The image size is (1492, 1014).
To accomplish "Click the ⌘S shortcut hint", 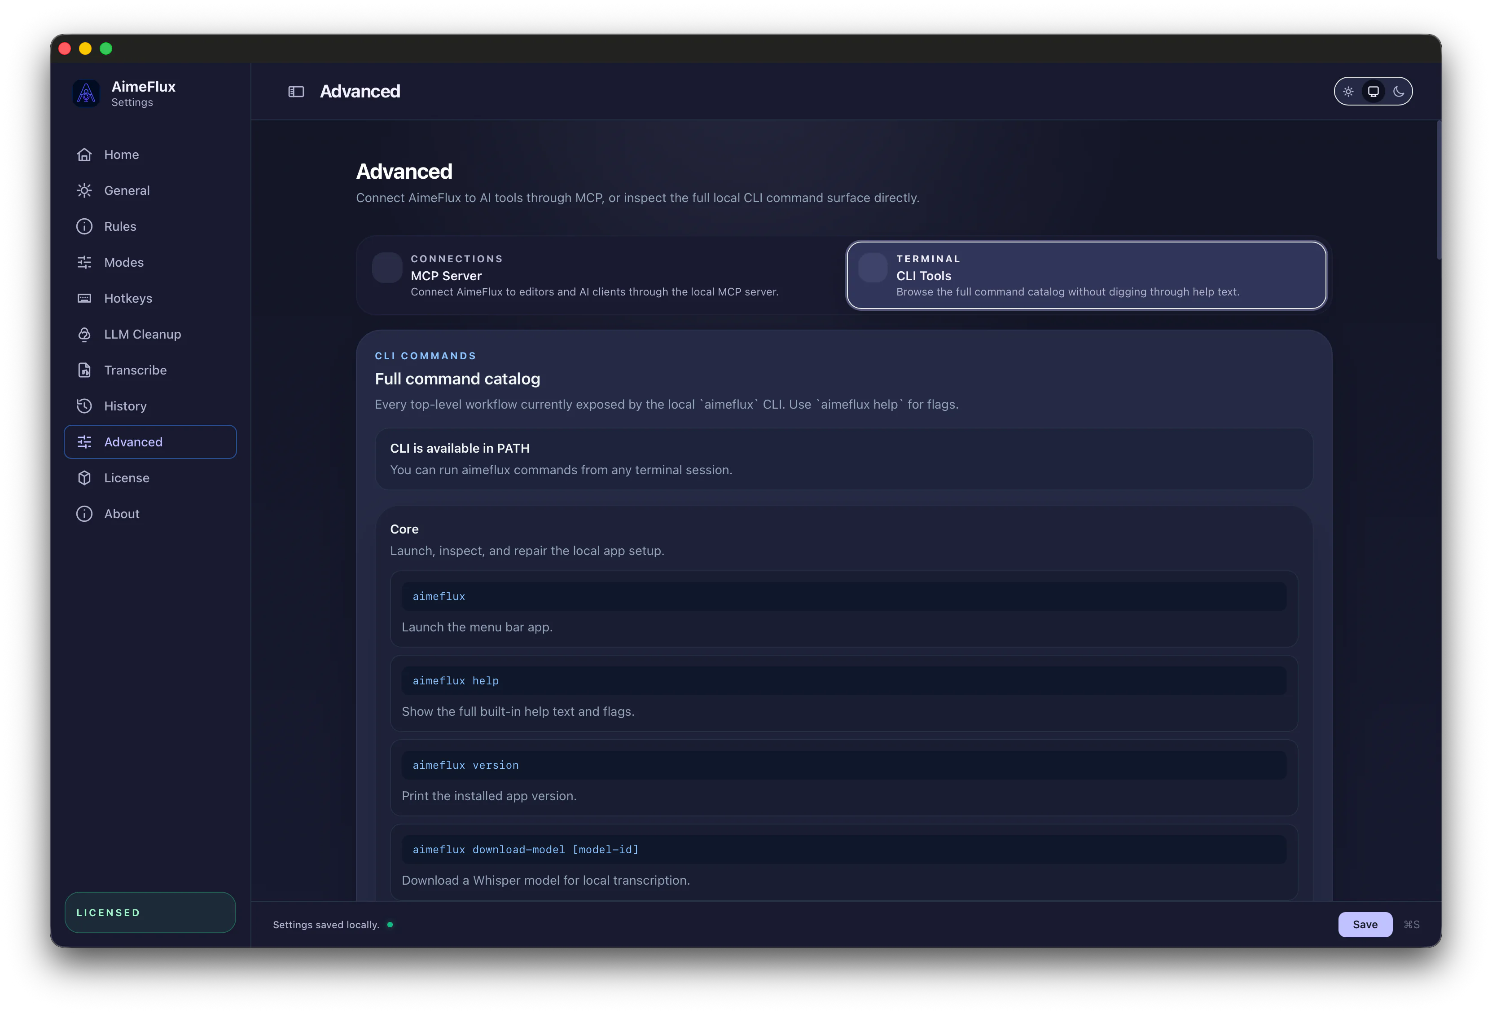I will [1412, 925].
